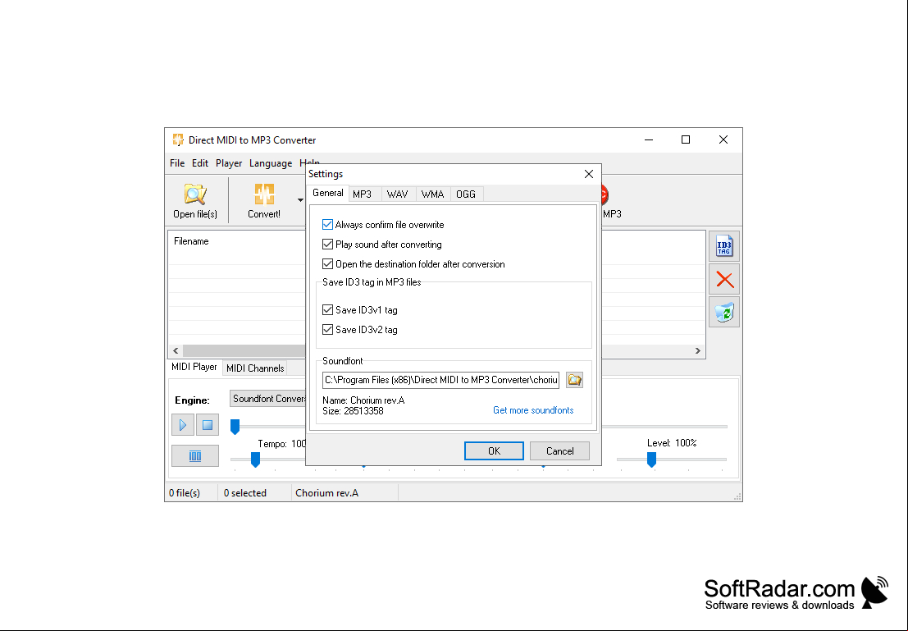Uncheck Save ID3v1 tag

[327, 310]
